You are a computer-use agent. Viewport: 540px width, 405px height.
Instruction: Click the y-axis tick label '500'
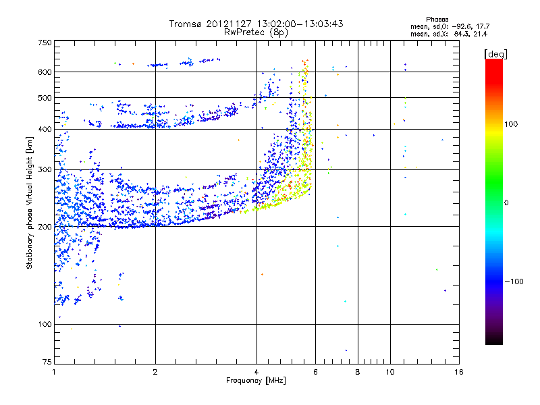pyautogui.click(x=45, y=98)
